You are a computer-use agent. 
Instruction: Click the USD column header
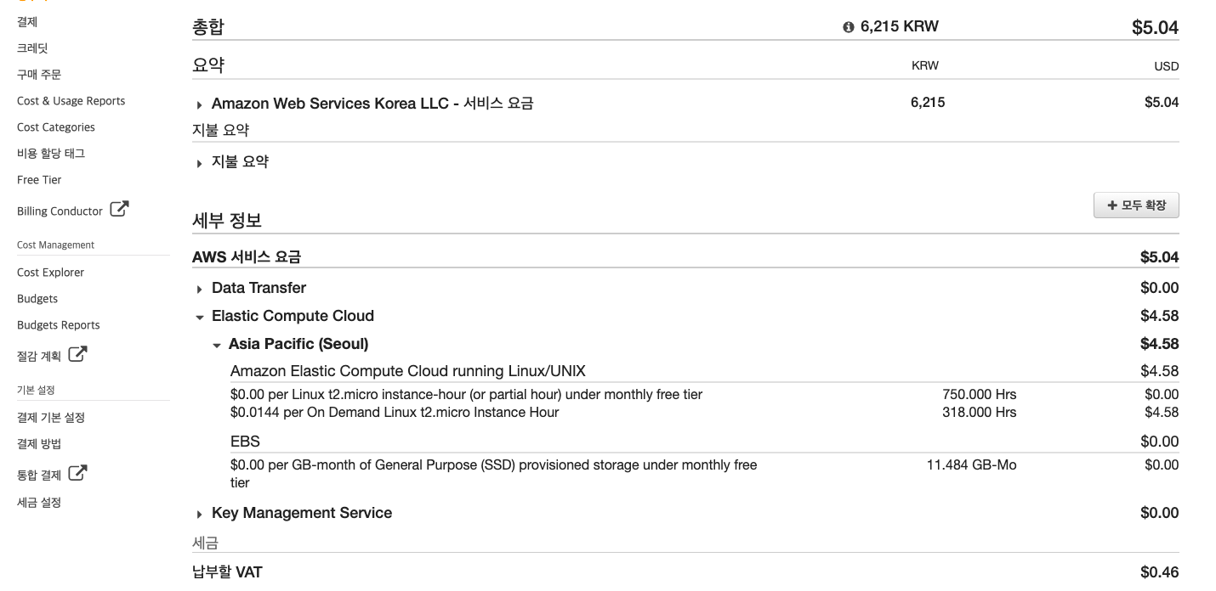(1166, 66)
